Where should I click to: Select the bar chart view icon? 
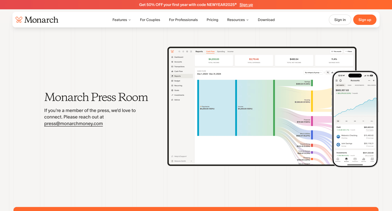click(332, 73)
